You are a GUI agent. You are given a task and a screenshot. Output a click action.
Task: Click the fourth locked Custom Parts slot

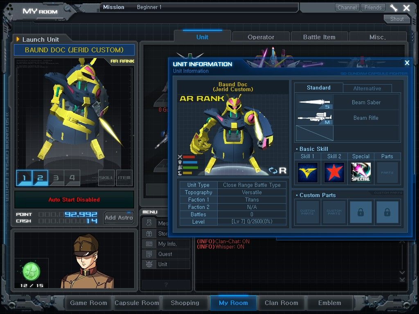(x=387, y=212)
